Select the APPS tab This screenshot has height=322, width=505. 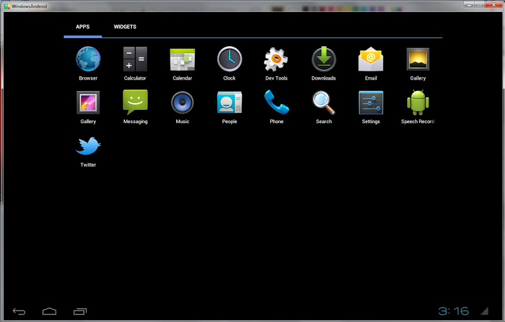click(x=83, y=27)
